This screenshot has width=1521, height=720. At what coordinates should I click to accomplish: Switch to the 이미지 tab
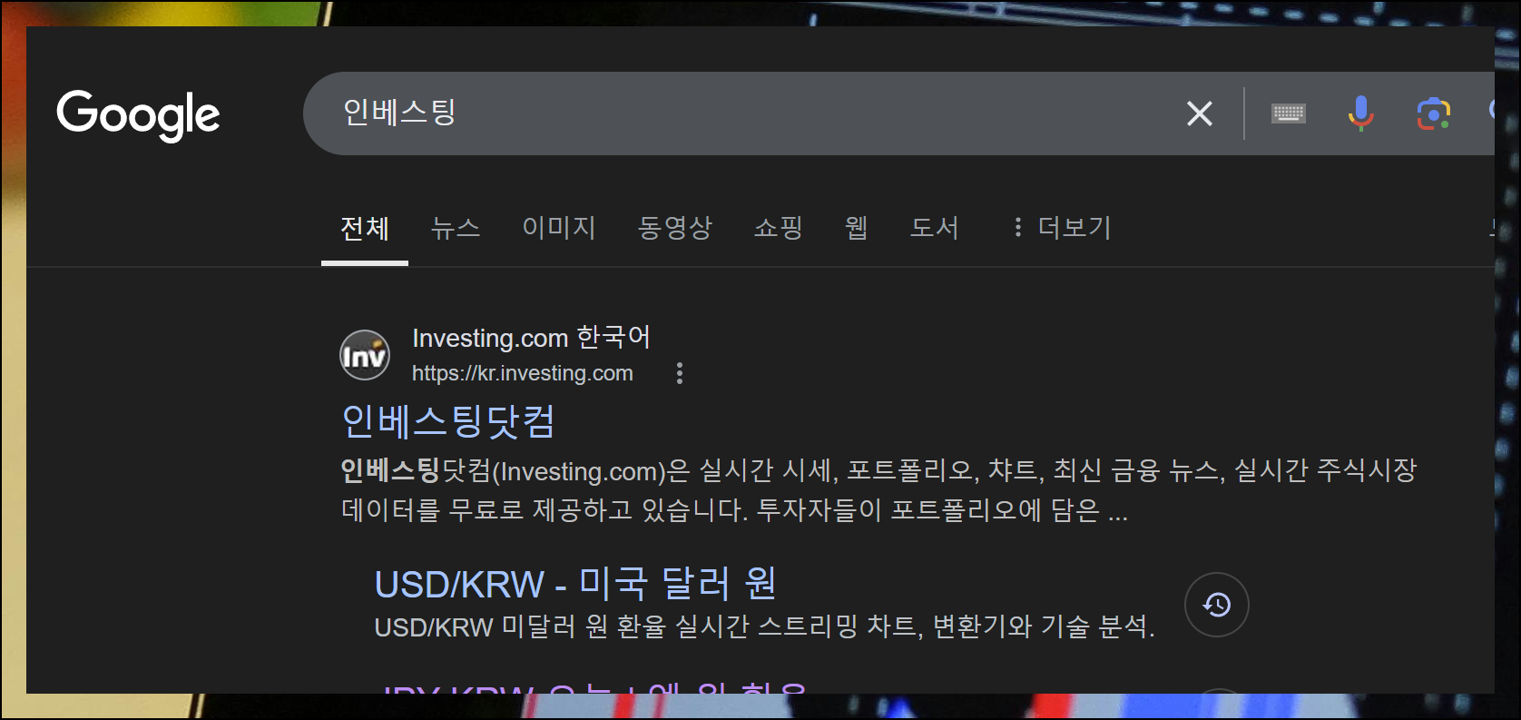pos(559,228)
